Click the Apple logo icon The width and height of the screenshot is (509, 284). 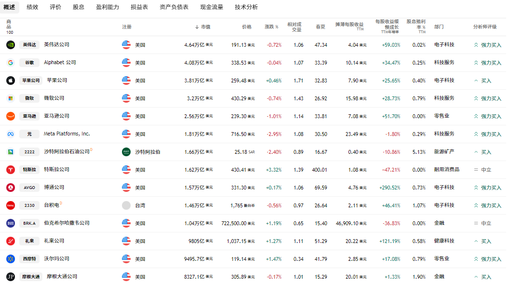11,81
